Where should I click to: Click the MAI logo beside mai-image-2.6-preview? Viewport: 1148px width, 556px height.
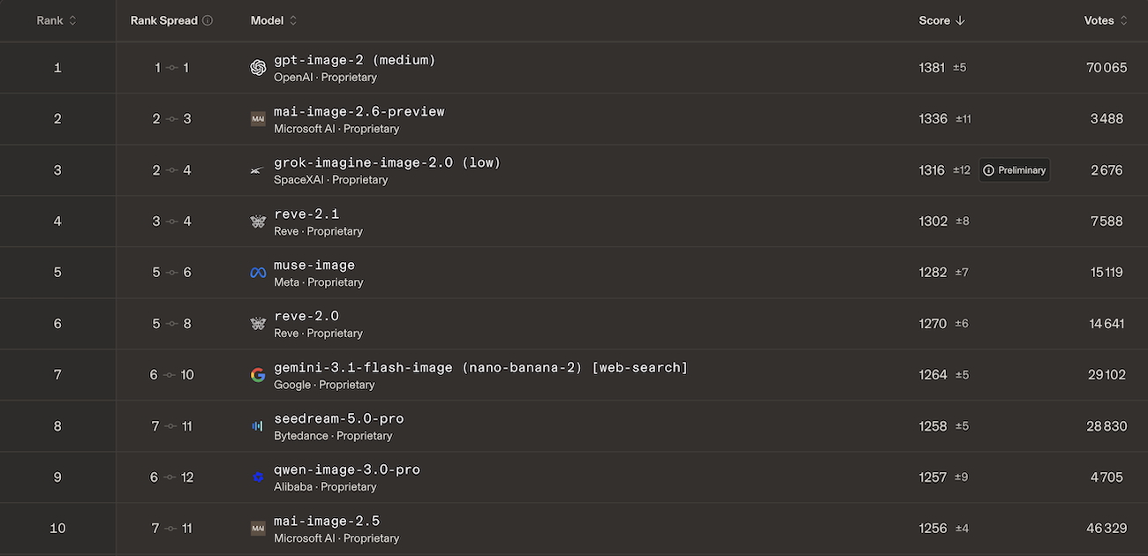coord(258,119)
